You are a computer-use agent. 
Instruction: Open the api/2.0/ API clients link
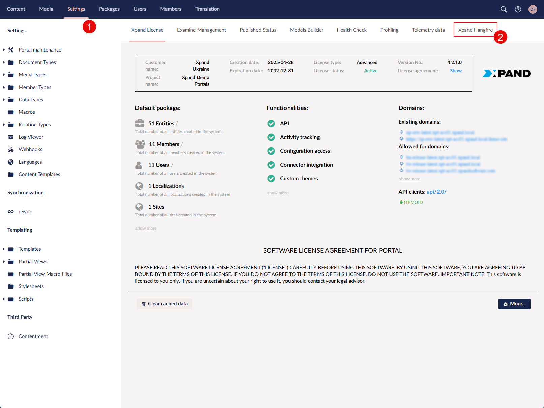click(x=436, y=192)
